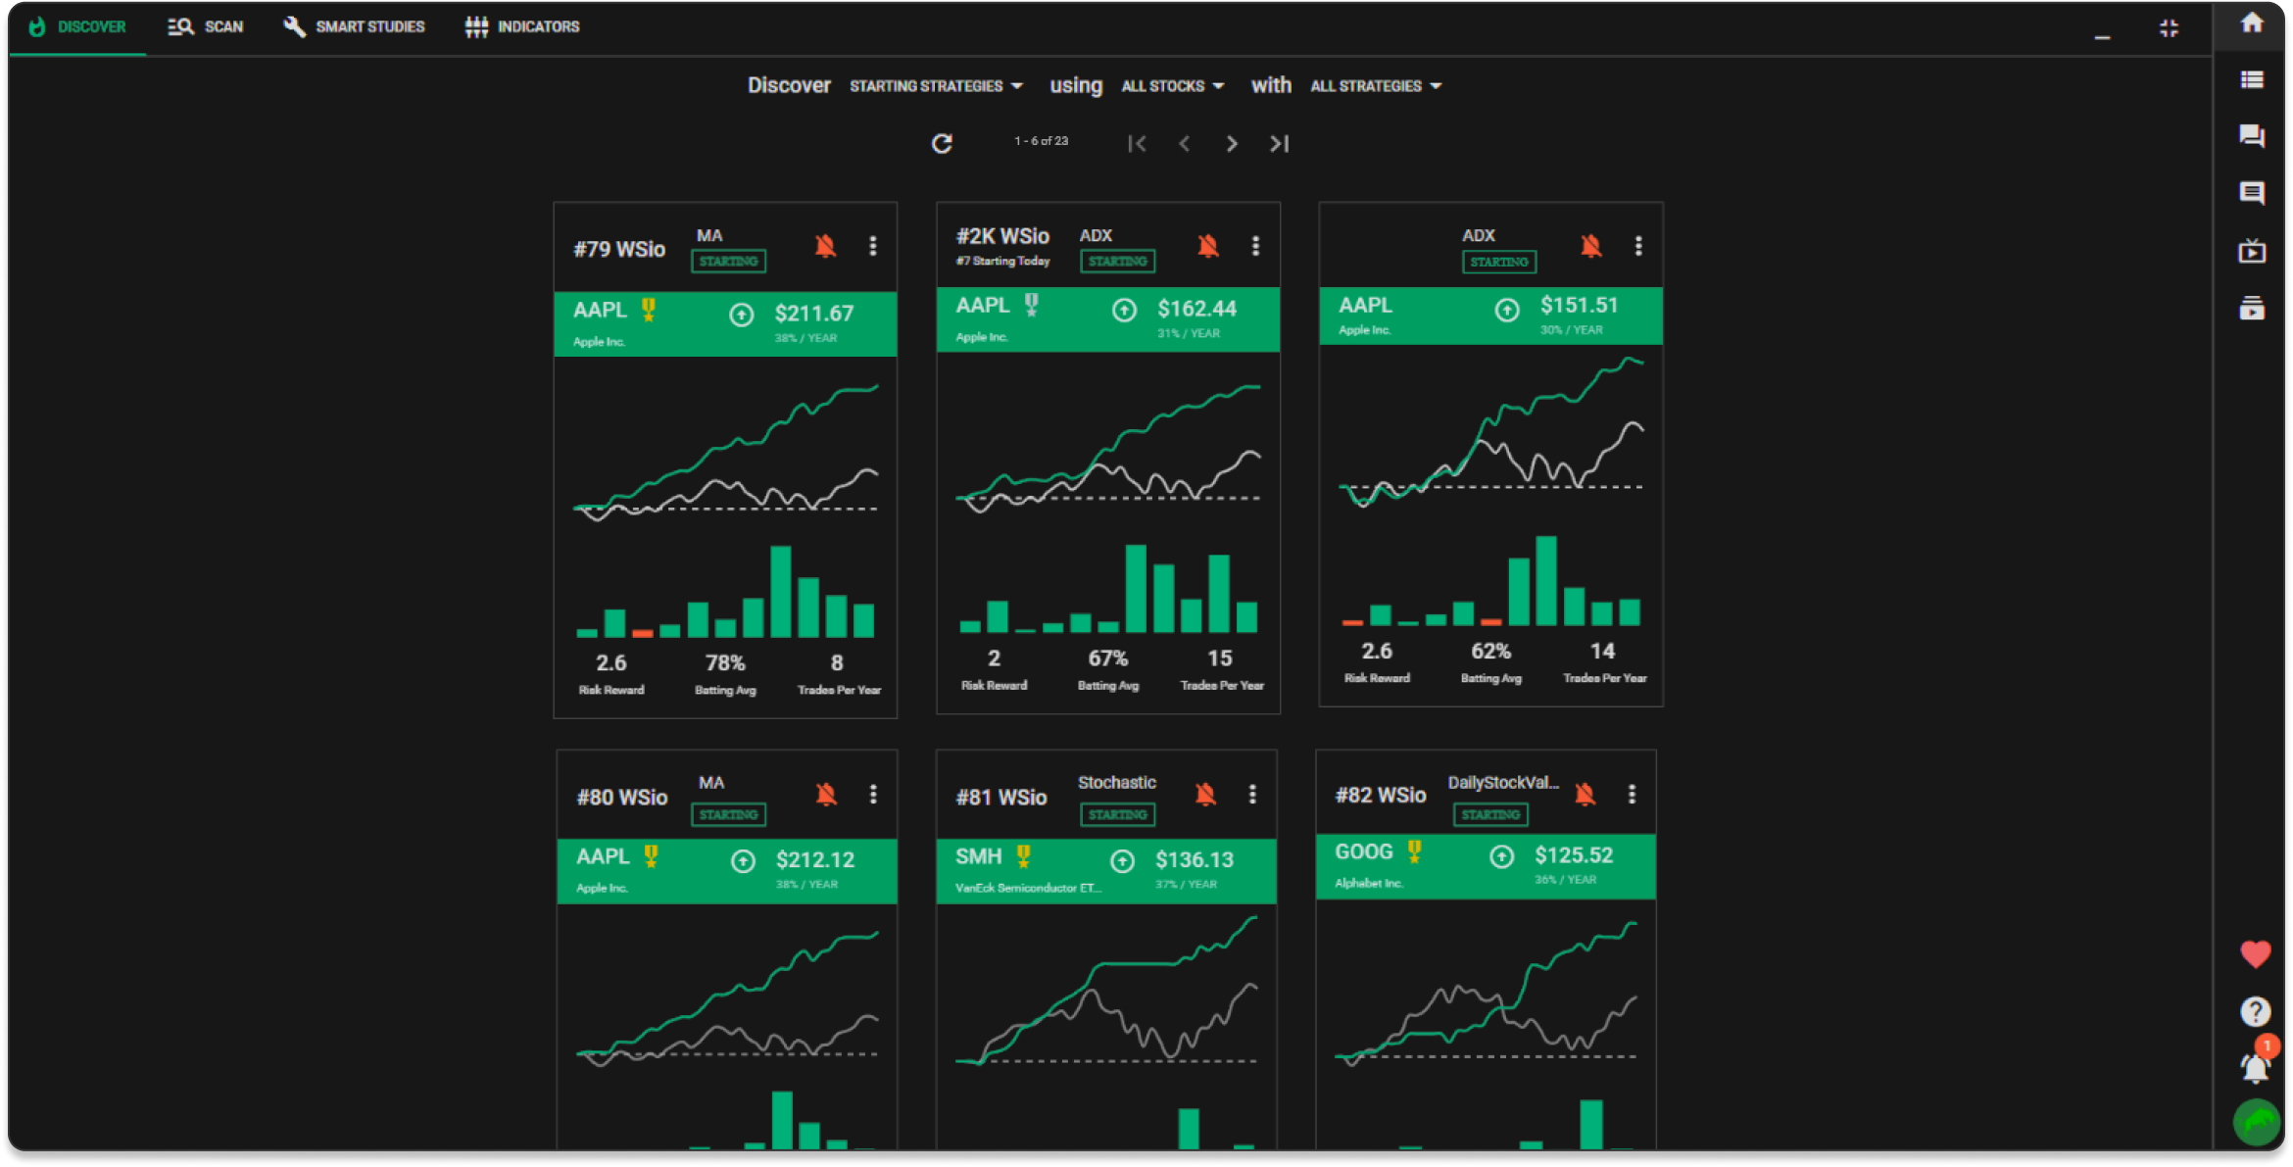Click the GOOG ticker symbol
Screen dimensions: 2293x1167
point(1363,852)
